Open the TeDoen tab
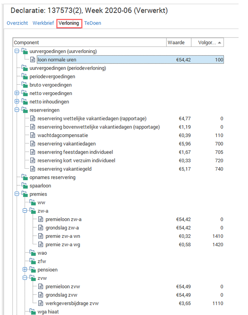Image resolution: width=248 pixels, height=315 pixels. click(x=93, y=23)
